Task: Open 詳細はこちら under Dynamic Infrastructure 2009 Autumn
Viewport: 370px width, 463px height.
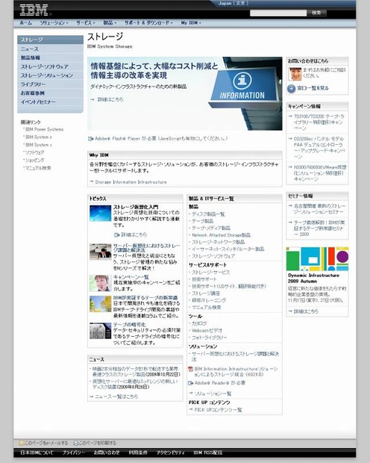Action: pyautogui.click(x=306, y=311)
